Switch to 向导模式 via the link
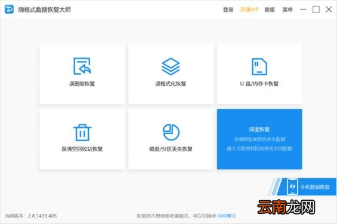 (x=227, y=216)
